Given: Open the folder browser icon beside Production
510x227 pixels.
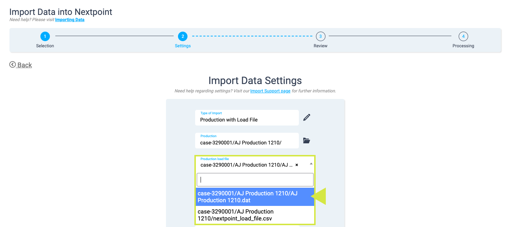Looking at the screenshot, I should (307, 141).
